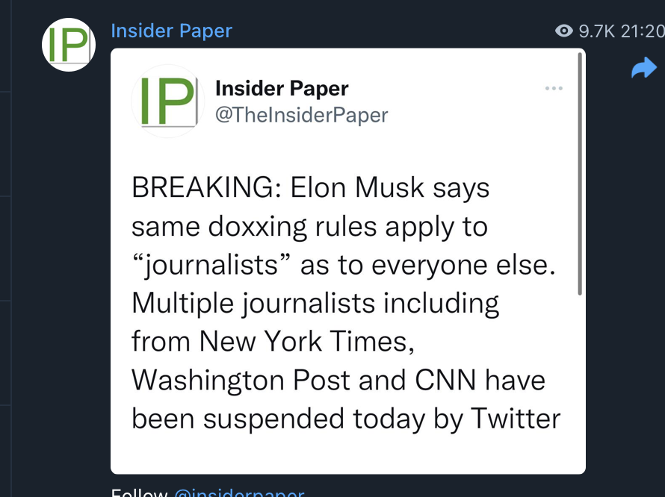Click the 'Washington Post and CNN have' line
Screen dimensions: 665x497
338,380
